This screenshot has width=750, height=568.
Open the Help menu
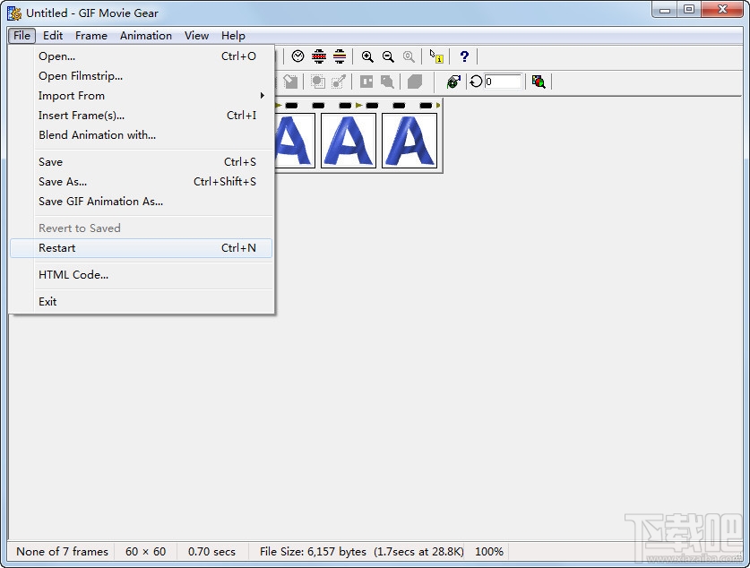233,35
